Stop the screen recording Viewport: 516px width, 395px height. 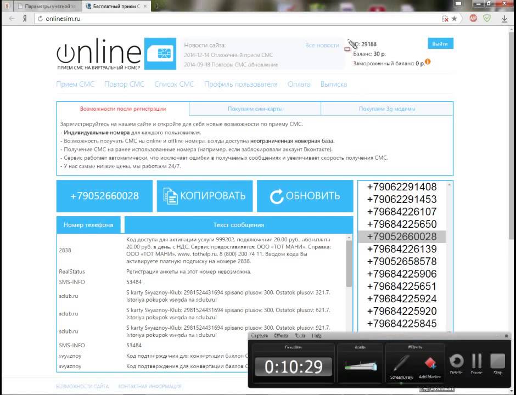pos(497,362)
